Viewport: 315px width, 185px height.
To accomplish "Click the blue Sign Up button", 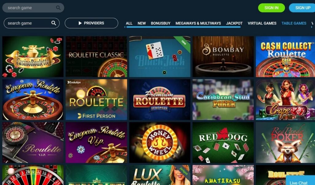I will coord(302,8).
